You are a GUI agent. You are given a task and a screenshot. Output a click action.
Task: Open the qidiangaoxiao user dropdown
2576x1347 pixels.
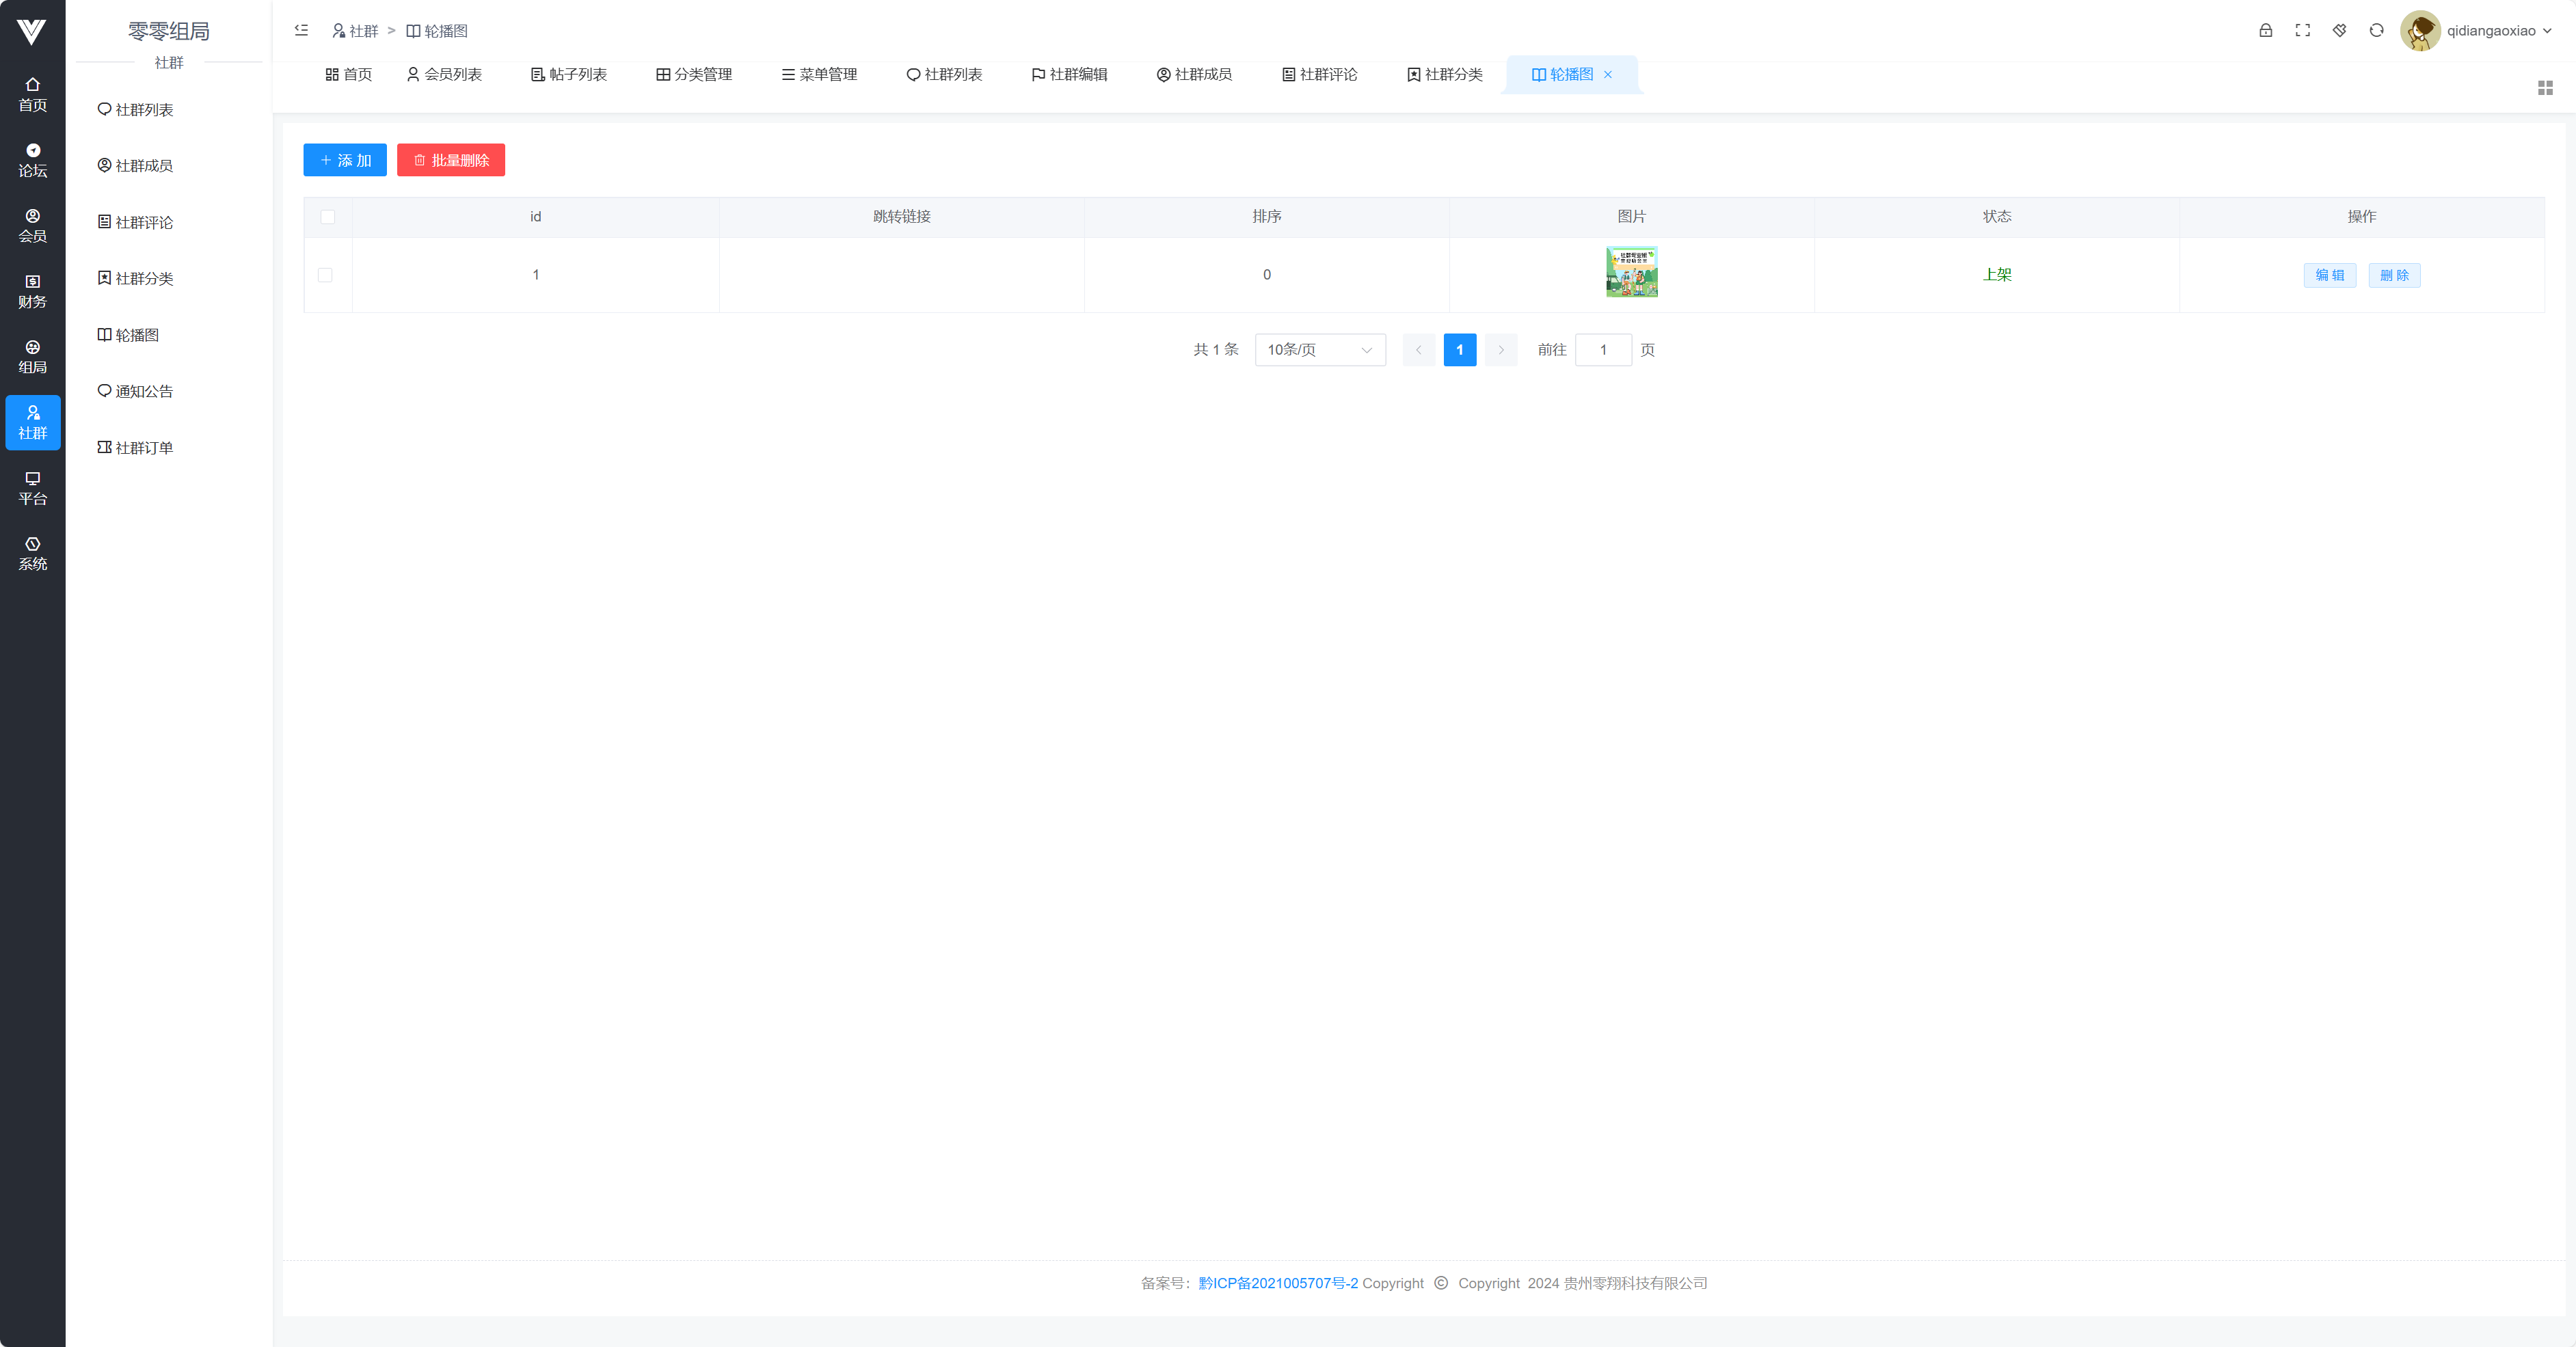click(2490, 31)
